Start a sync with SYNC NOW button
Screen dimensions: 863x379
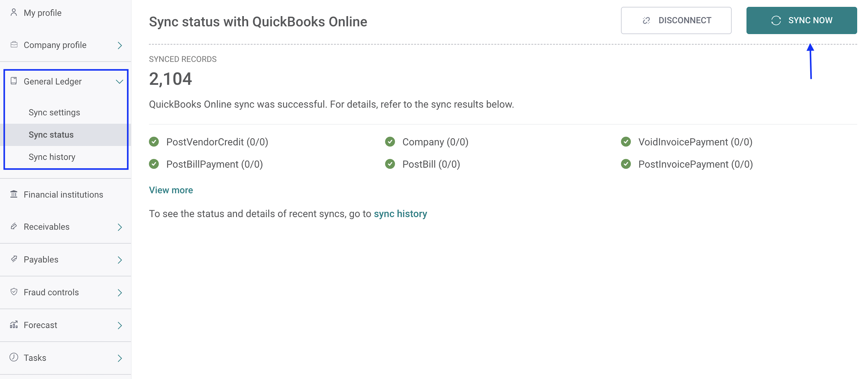pos(801,20)
